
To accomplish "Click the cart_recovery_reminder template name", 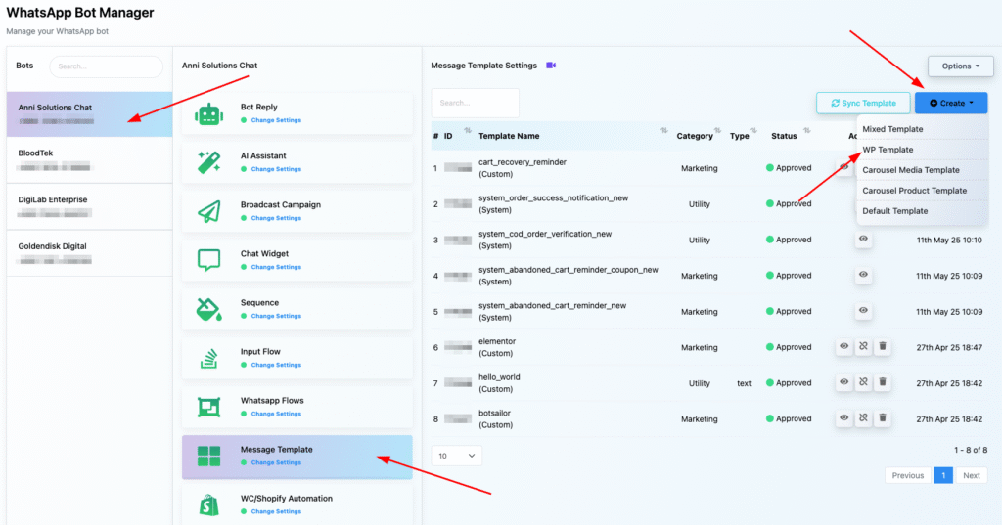I will (x=523, y=162).
